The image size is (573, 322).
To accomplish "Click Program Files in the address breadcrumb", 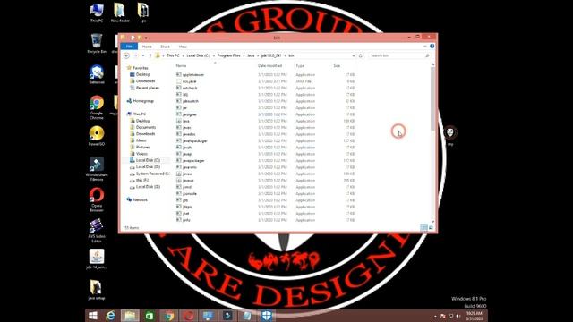I will pyautogui.click(x=229, y=55).
